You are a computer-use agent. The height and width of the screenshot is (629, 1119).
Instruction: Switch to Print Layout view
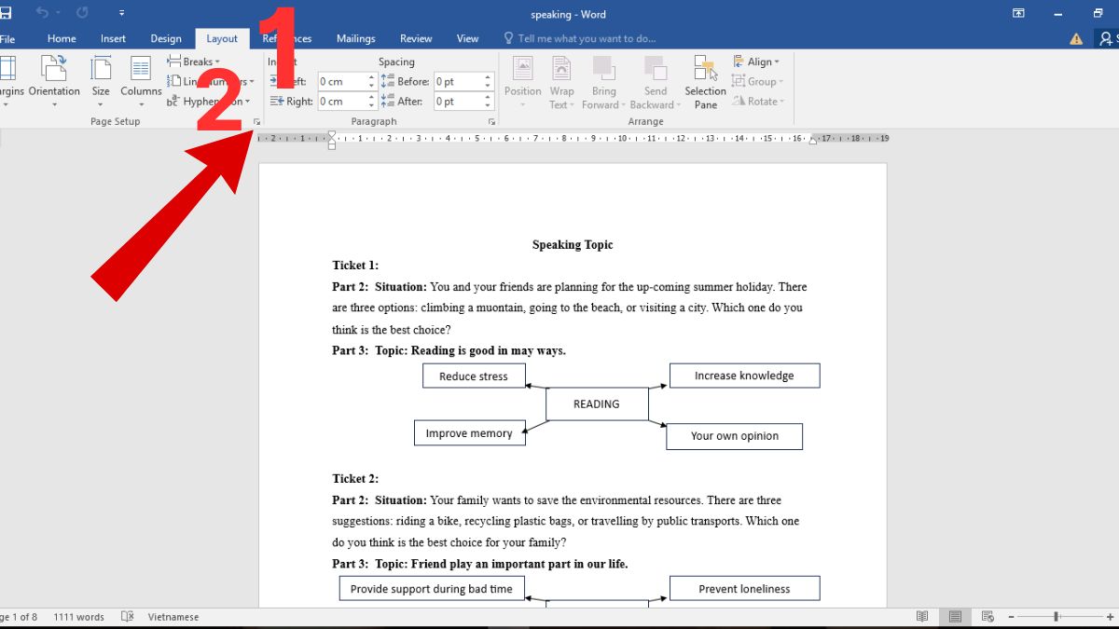pyautogui.click(x=955, y=617)
